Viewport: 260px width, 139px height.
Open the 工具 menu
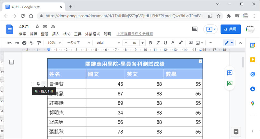[78, 34]
